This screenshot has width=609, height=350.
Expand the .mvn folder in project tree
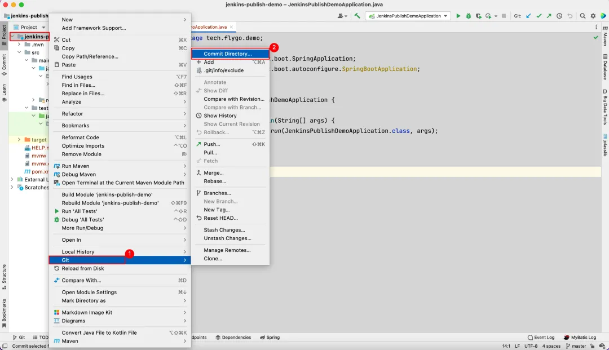point(19,45)
